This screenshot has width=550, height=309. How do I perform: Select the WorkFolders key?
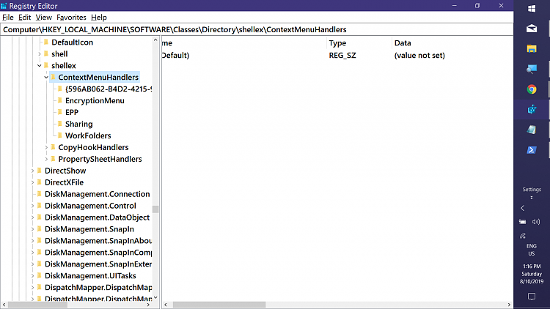point(88,135)
